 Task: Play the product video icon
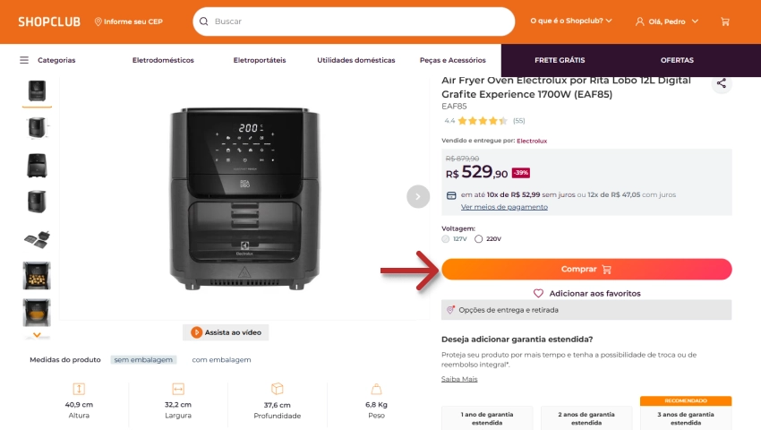(196, 332)
